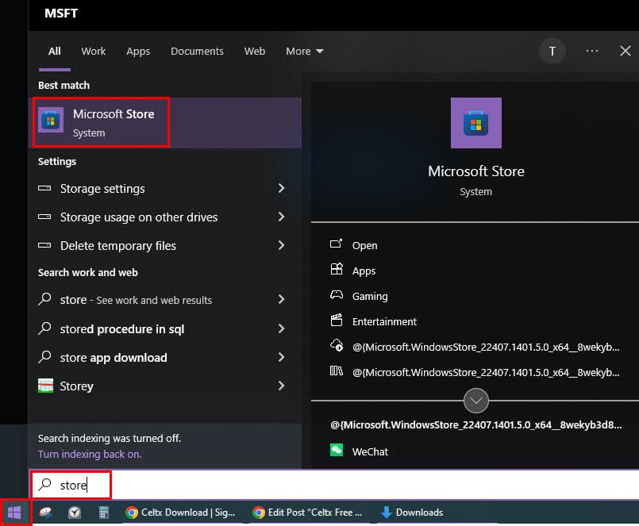Launch WeChat from the results list

tap(370, 451)
